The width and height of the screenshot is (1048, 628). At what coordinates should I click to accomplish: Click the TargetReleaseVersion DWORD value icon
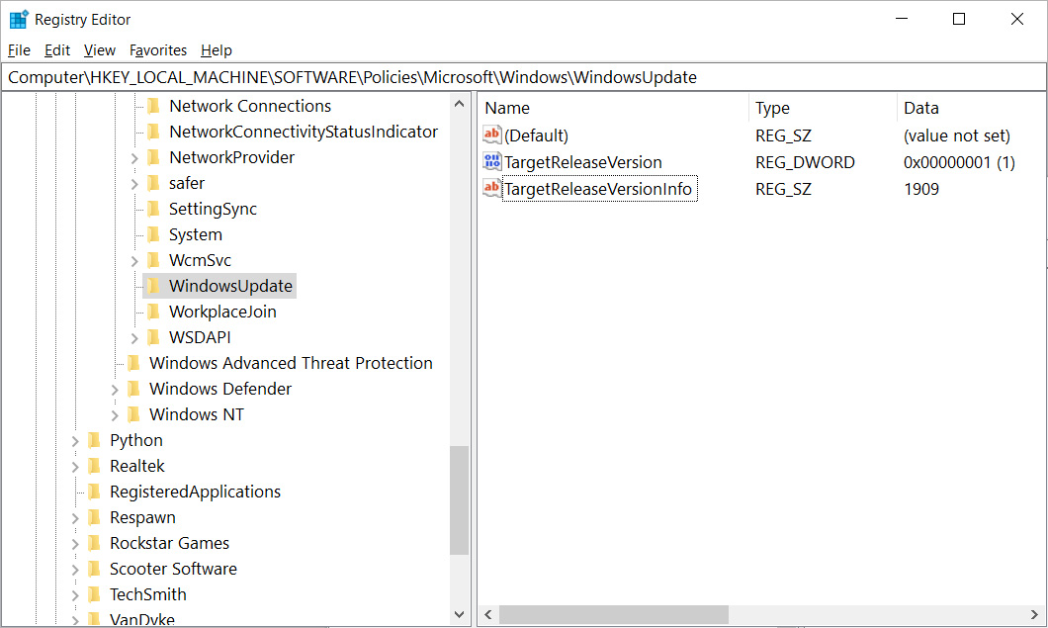pos(492,161)
